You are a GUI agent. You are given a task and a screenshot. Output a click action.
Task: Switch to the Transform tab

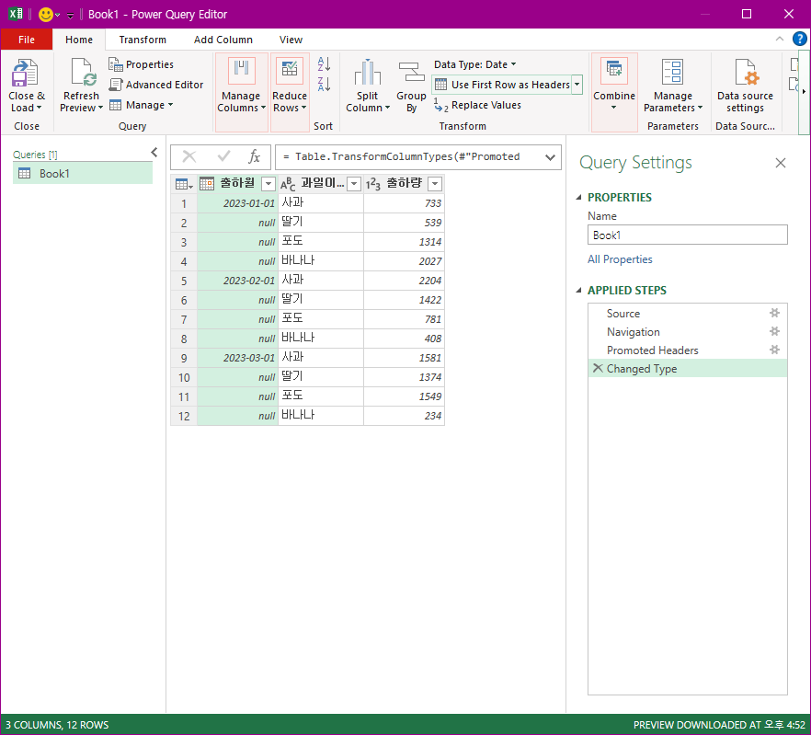[143, 40]
